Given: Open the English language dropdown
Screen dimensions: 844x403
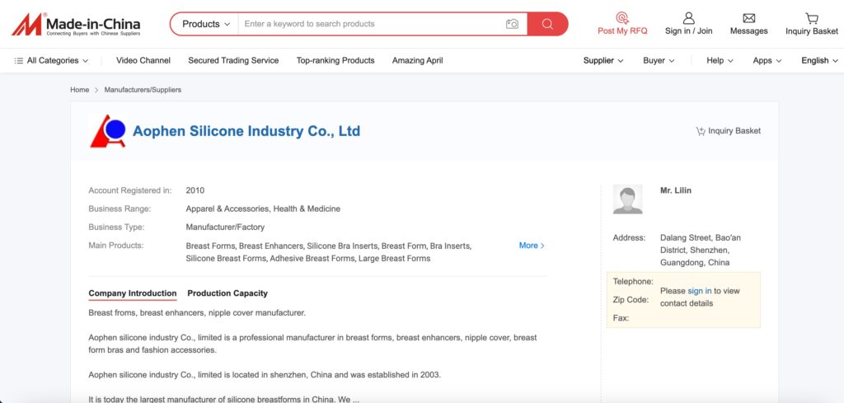Looking at the screenshot, I should coord(819,61).
